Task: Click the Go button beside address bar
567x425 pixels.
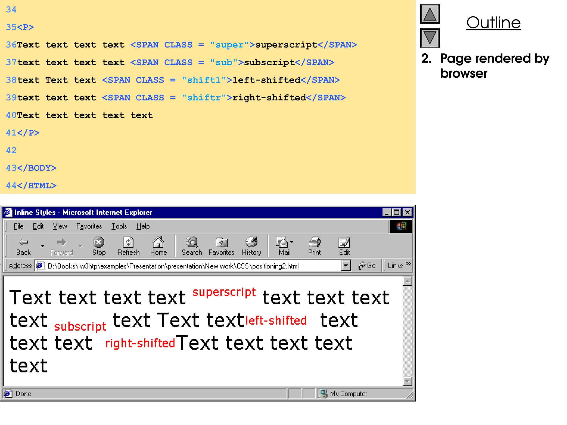Action: [x=367, y=266]
